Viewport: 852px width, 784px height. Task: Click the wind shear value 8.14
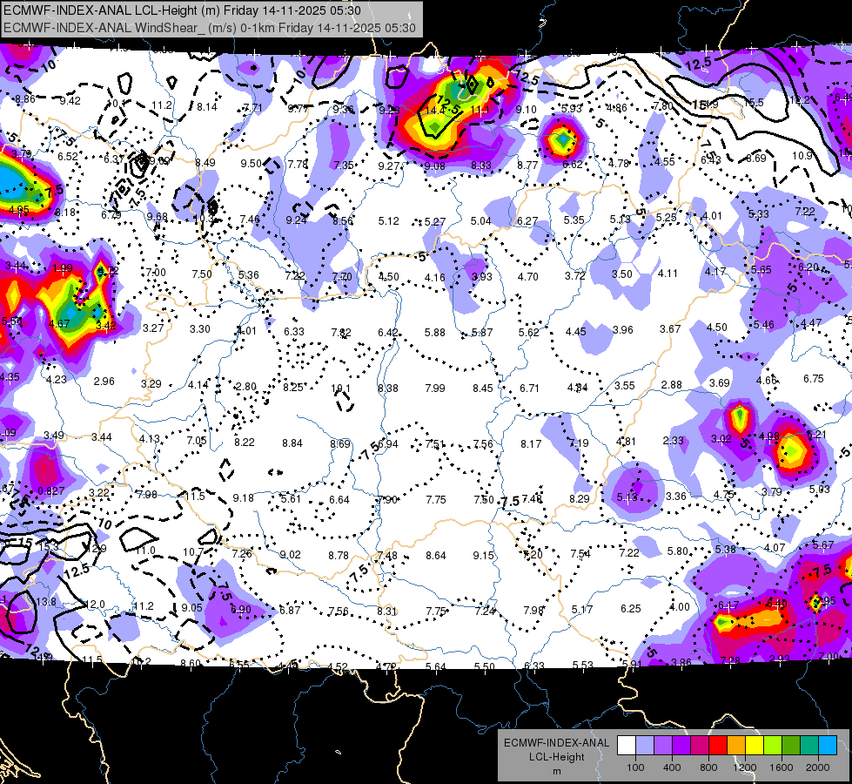[x=207, y=106]
